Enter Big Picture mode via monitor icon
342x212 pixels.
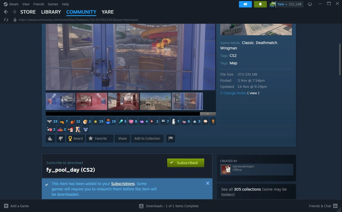coord(310,4)
